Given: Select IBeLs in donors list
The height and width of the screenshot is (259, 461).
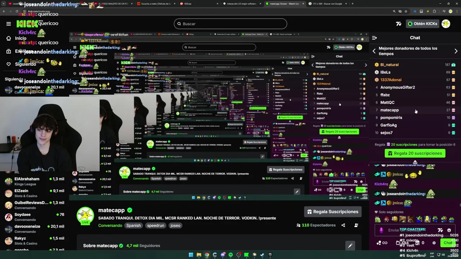Looking at the screenshot, I should point(415,72).
